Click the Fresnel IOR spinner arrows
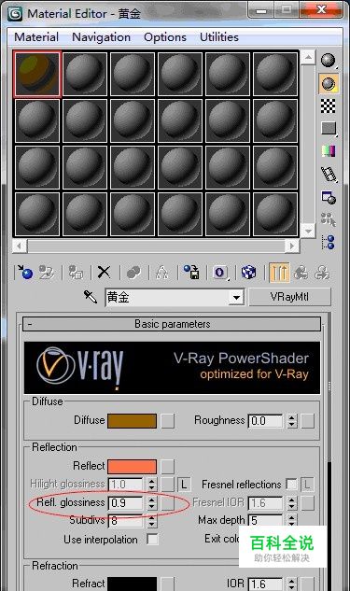This screenshot has width=350, height=591. point(291,503)
